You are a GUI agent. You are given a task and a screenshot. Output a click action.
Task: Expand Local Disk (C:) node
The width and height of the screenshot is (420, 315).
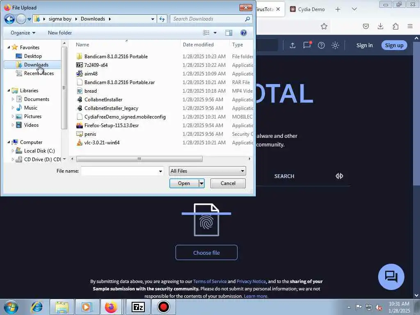(13, 151)
